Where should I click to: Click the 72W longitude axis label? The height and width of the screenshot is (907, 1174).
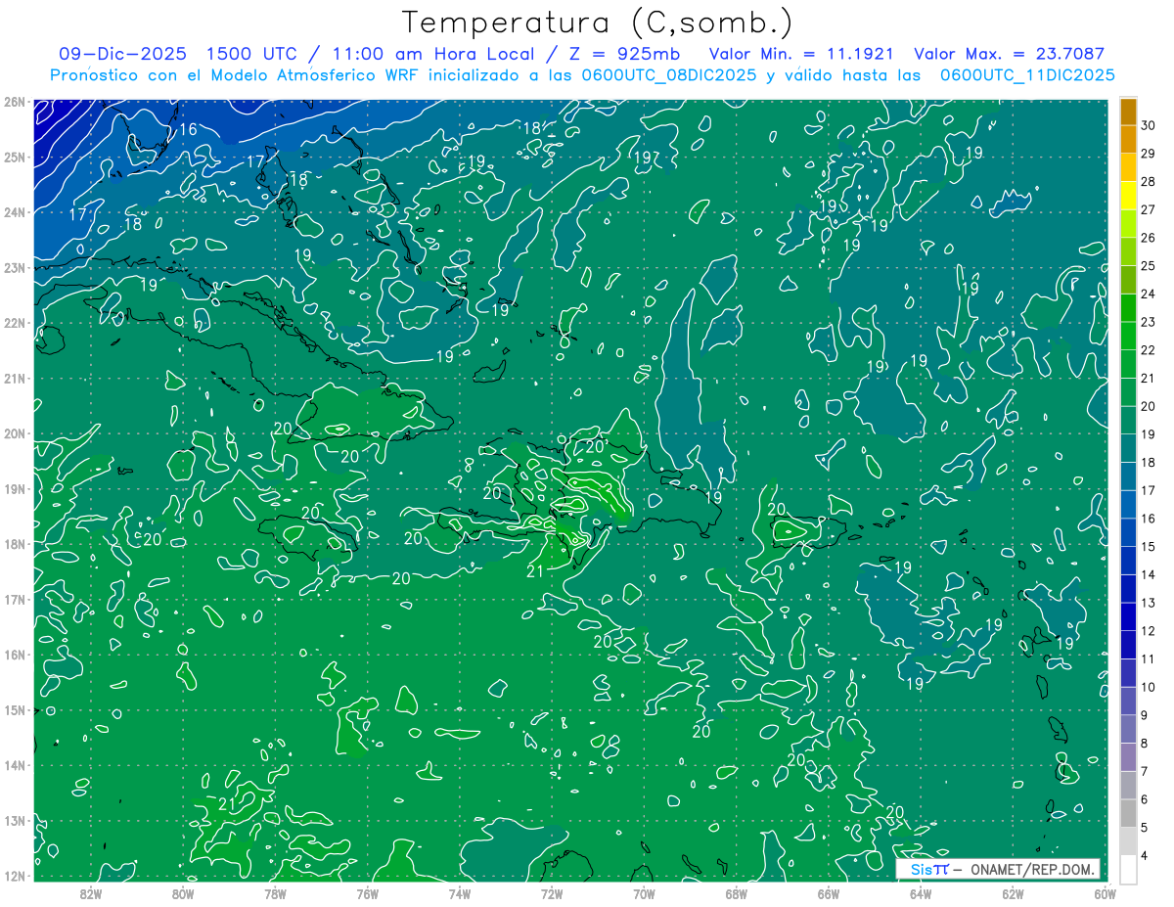coord(552,892)
